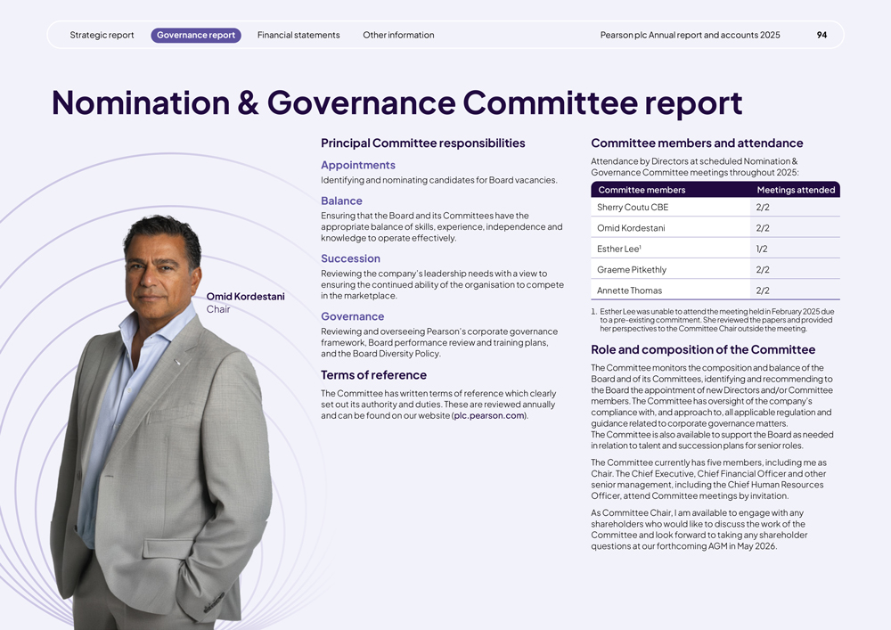Select the Governance report tab
The height and width of the screenshot is (630, 891).
point(196,36)
